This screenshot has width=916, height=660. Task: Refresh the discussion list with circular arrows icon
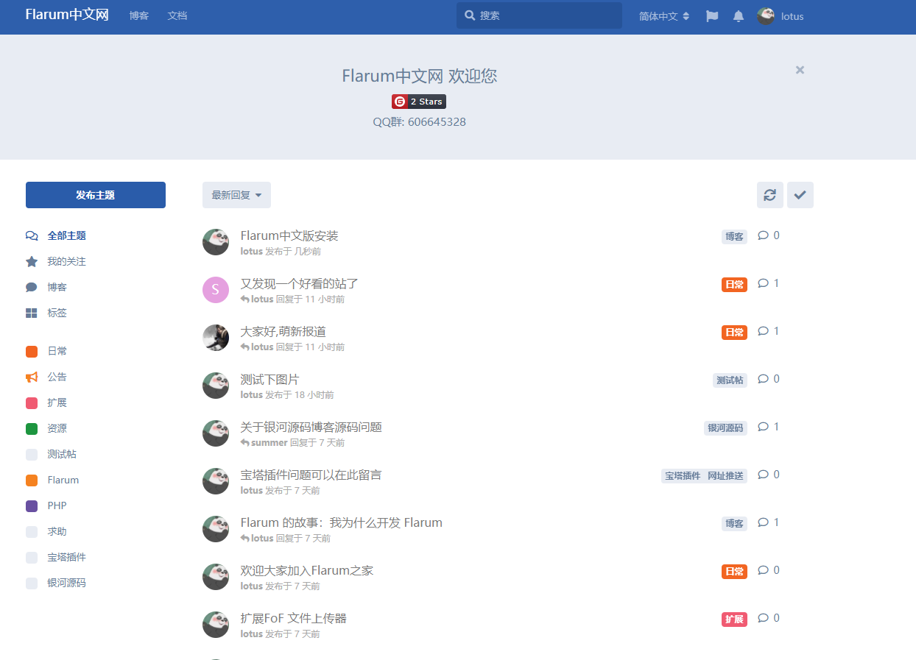click(769, 195)
